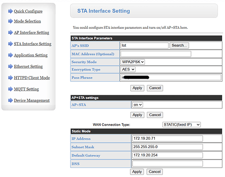Open Device Management page

(x=32, y=101)
